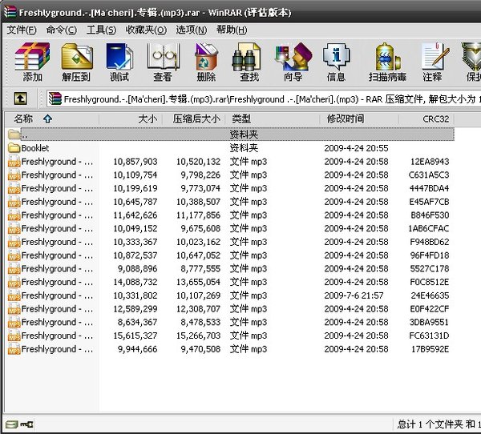Select the Booklet folder row
The image size is (481, 434).
tap(229, 148)
